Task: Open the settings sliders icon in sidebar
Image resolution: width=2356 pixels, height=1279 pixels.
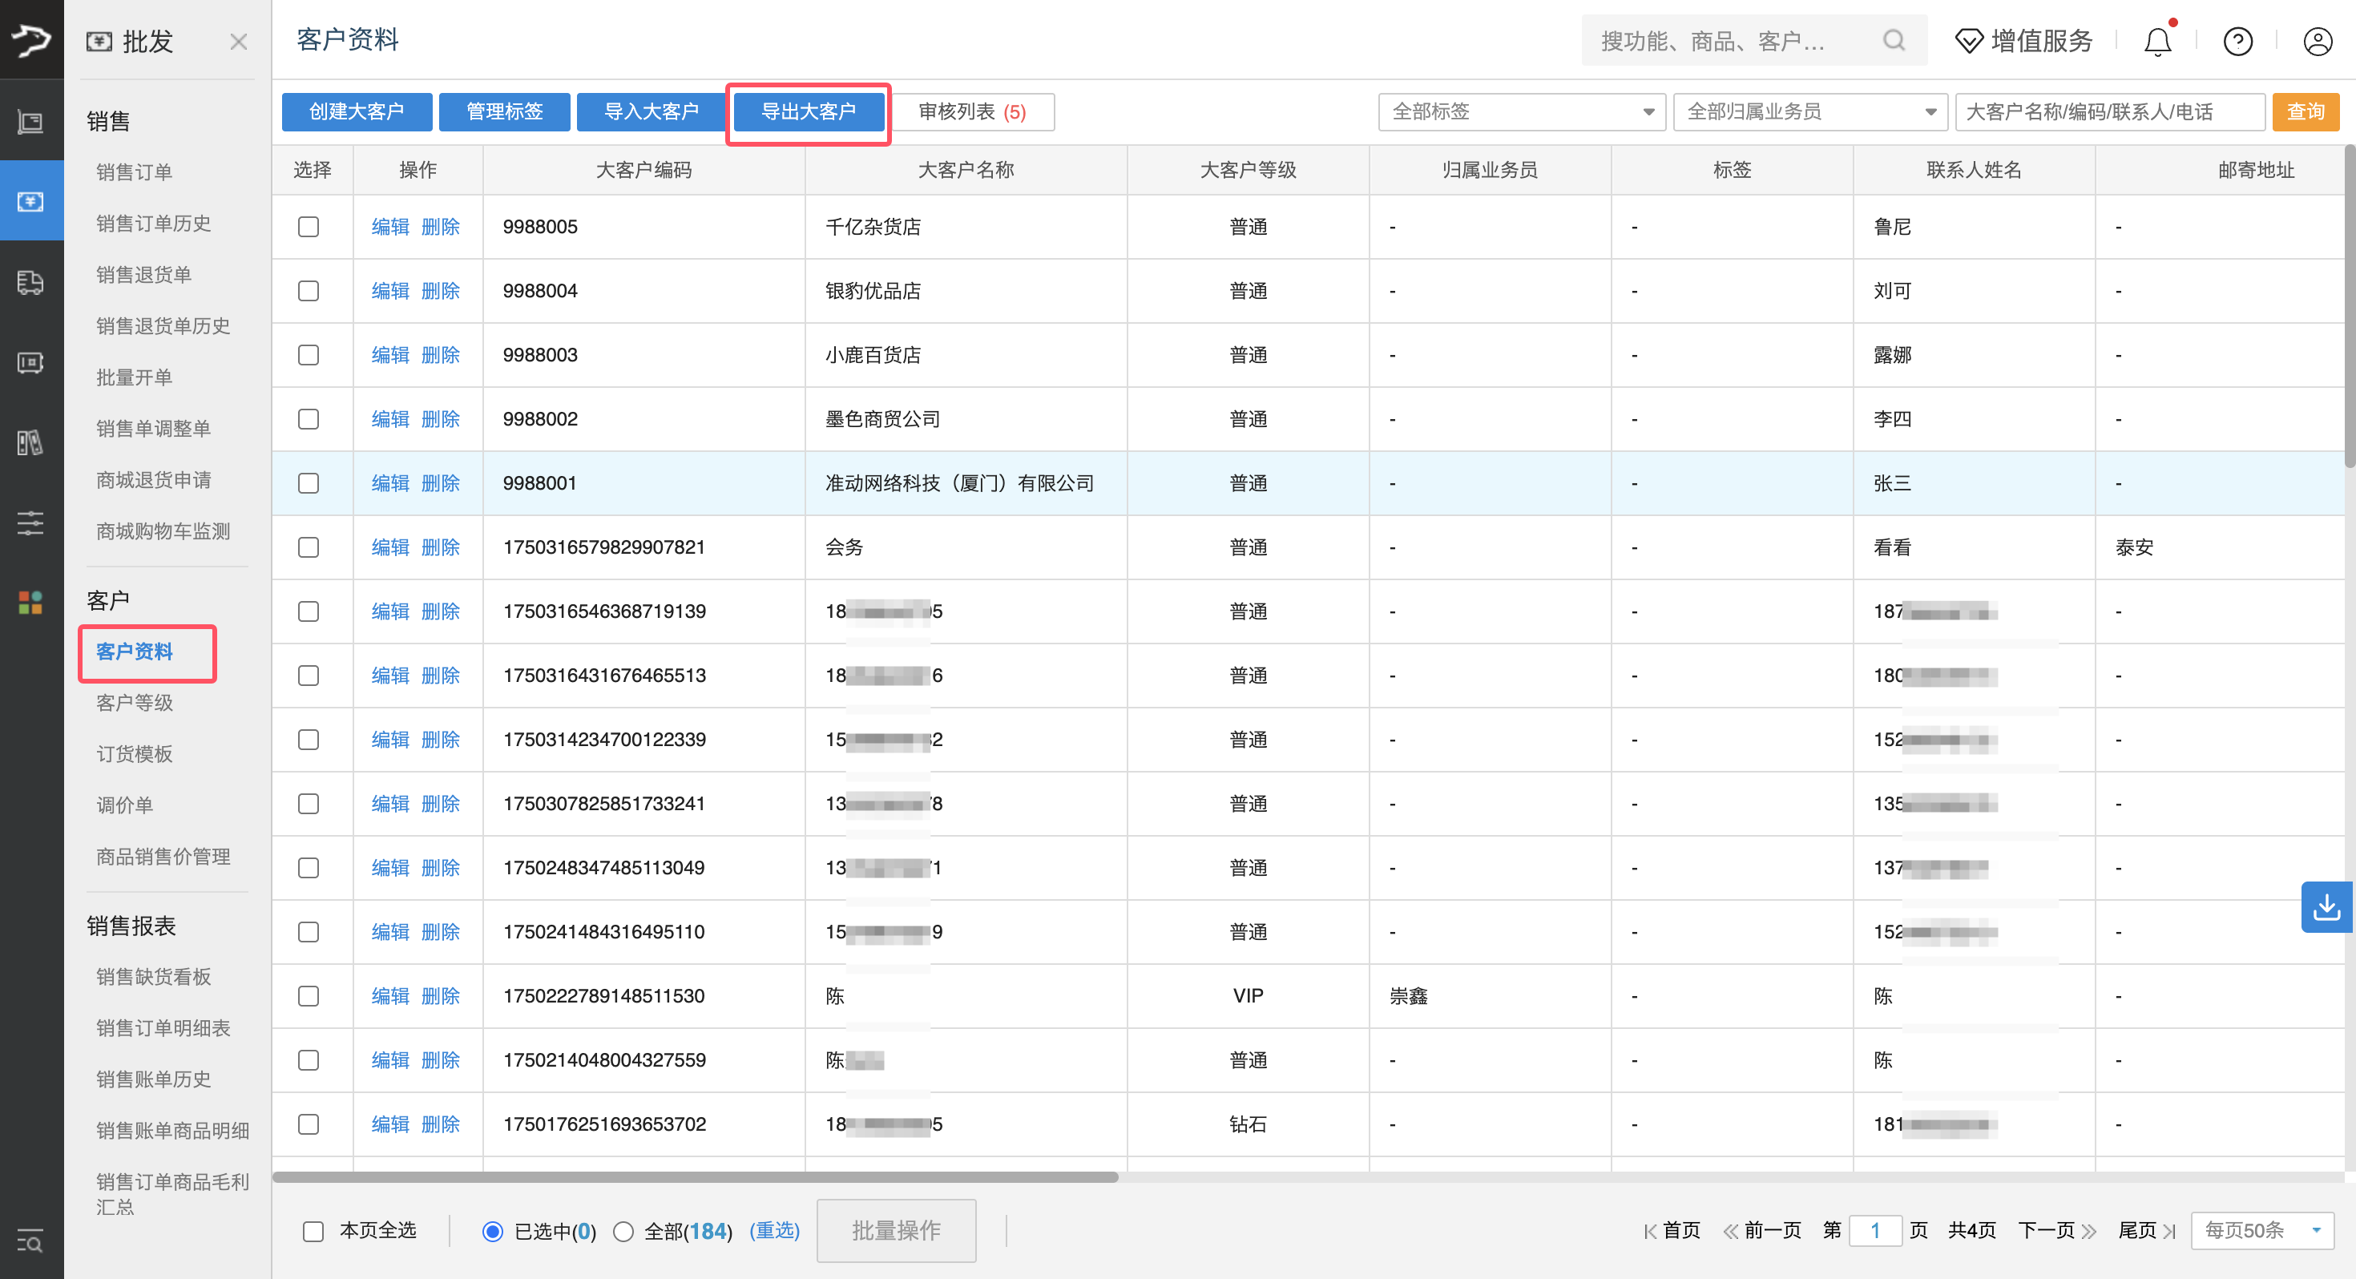Action: (x=30, y=522)
